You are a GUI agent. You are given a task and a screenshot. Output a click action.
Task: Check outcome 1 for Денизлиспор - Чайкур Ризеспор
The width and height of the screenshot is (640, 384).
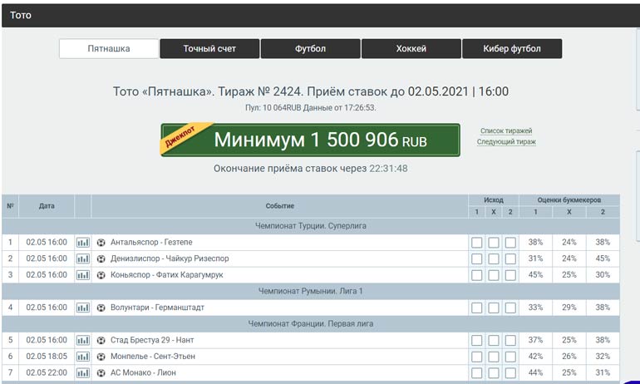(477, 259)
